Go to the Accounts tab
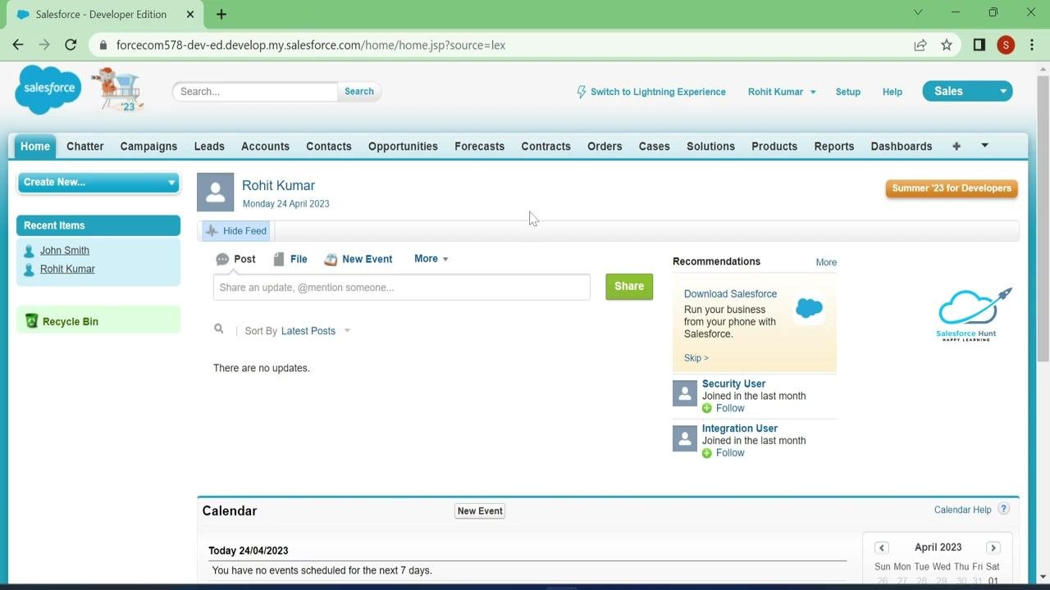The image size is (1050, 590). [265, 146]
